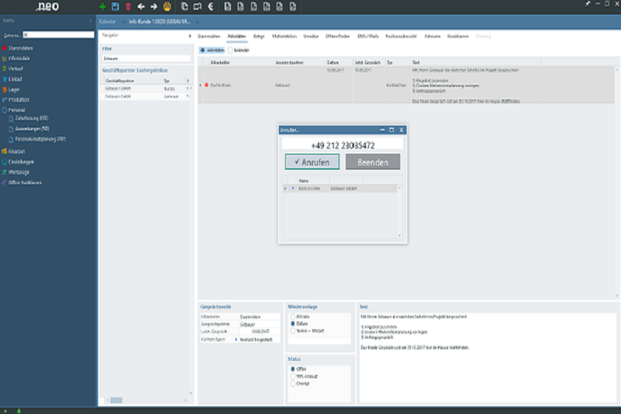The image size is (621, 414).
Task: Switch to the Stammdaten tab
Action: point(209,37)
